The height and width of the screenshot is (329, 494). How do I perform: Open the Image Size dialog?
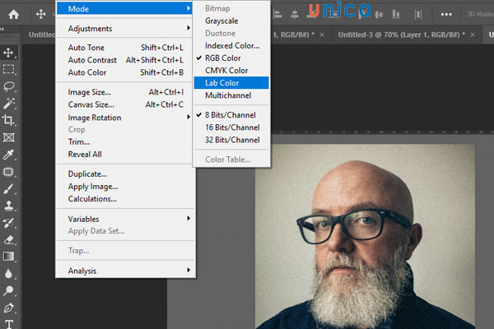90,92
